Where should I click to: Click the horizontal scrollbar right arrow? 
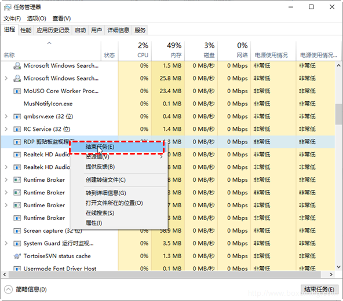point(331,274)
